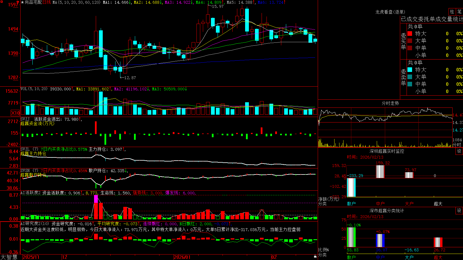
Task: Click the 12.87 low price annotation
Action: pos(130,78)
